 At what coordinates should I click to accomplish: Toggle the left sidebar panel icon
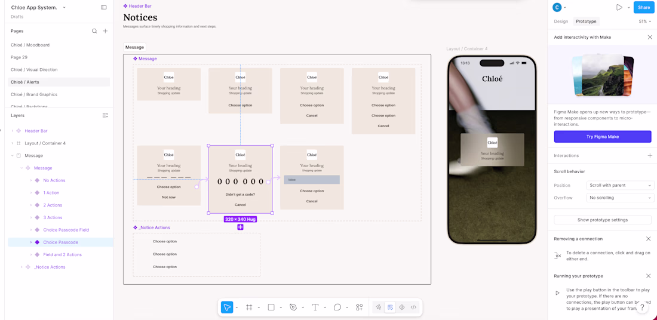pyautogui.click(x=103, y=8)
